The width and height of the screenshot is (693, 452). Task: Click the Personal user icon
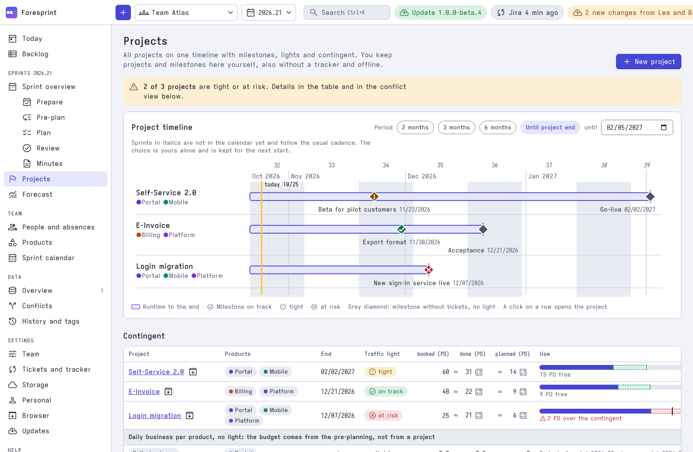pos(13,400)
